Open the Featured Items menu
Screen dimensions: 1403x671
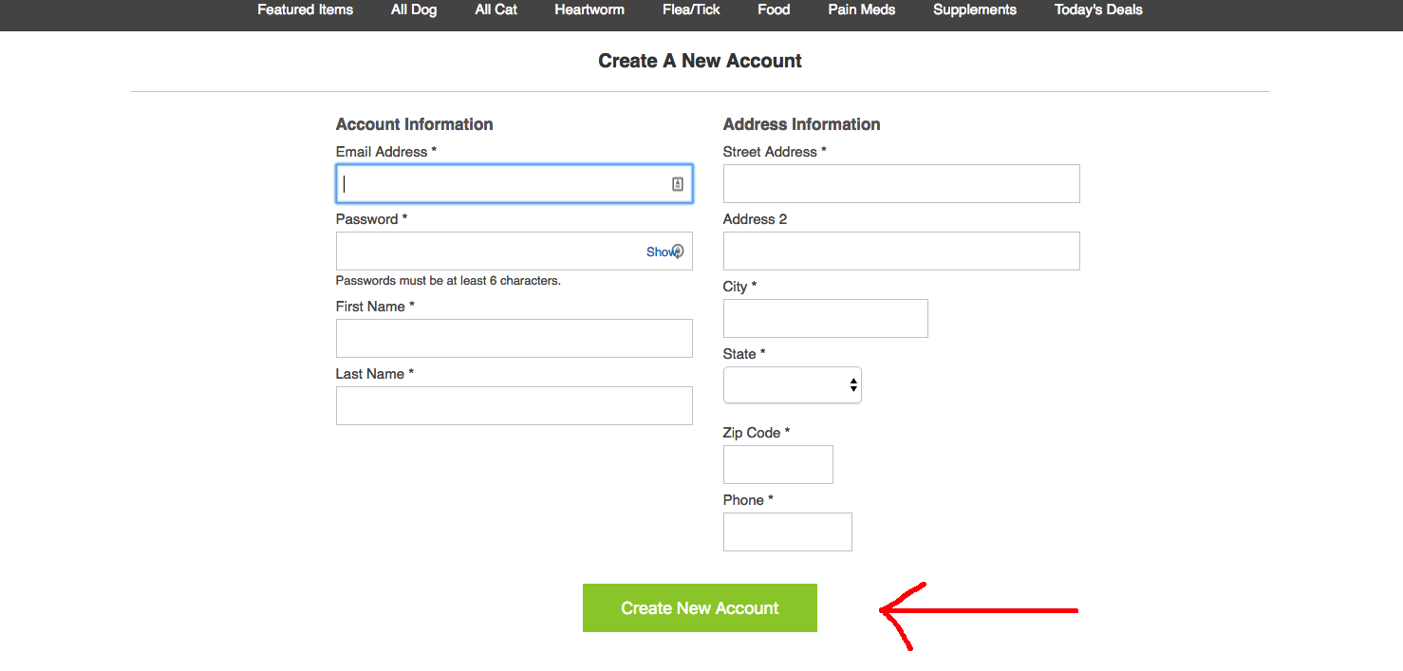pos(305,10)
